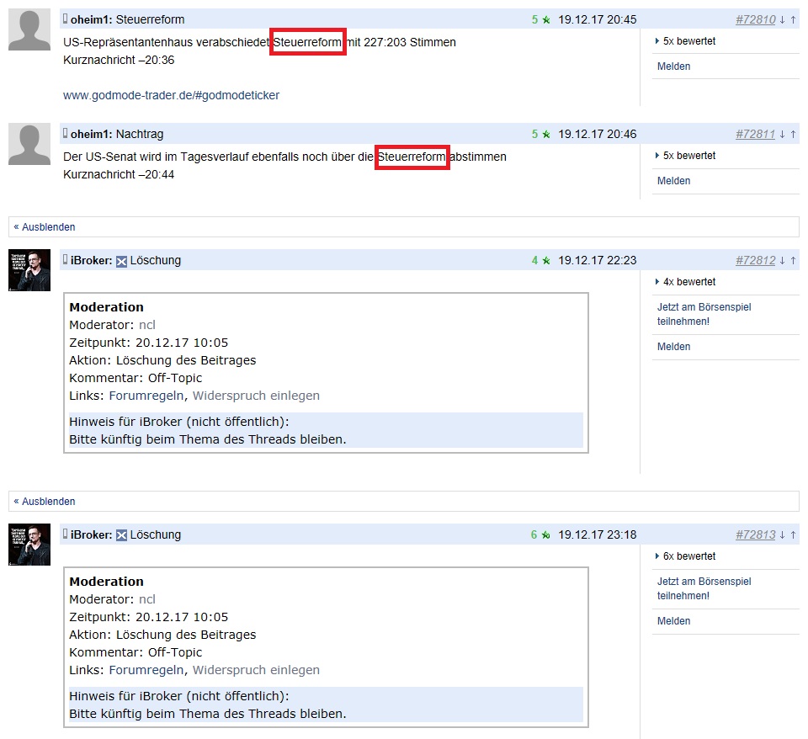
Task: Click the down arrow next to #72812
Action: [x=782, y=260]
